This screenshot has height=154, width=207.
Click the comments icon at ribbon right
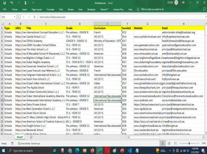204,9
